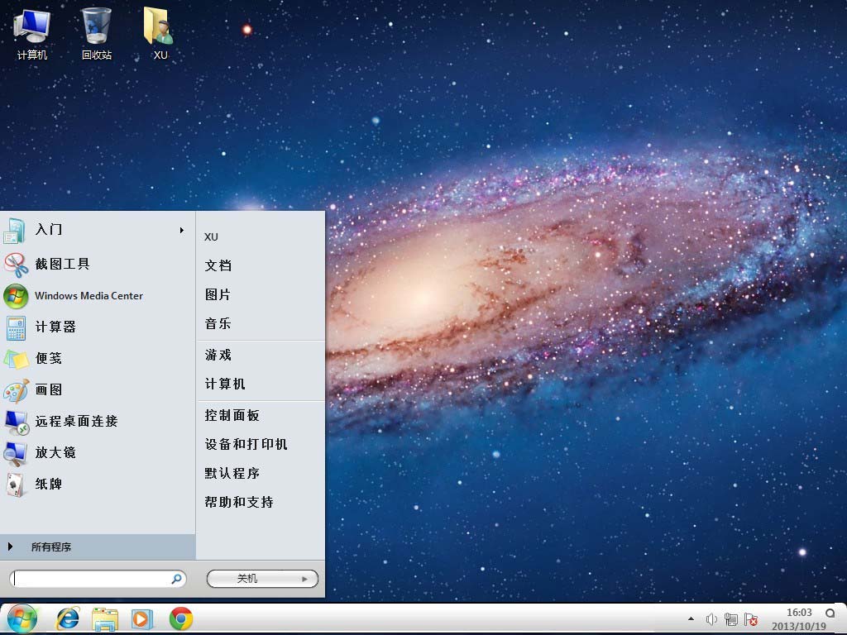
Task: Open Internet Explorer from taskbar
Action: (67, 618)
